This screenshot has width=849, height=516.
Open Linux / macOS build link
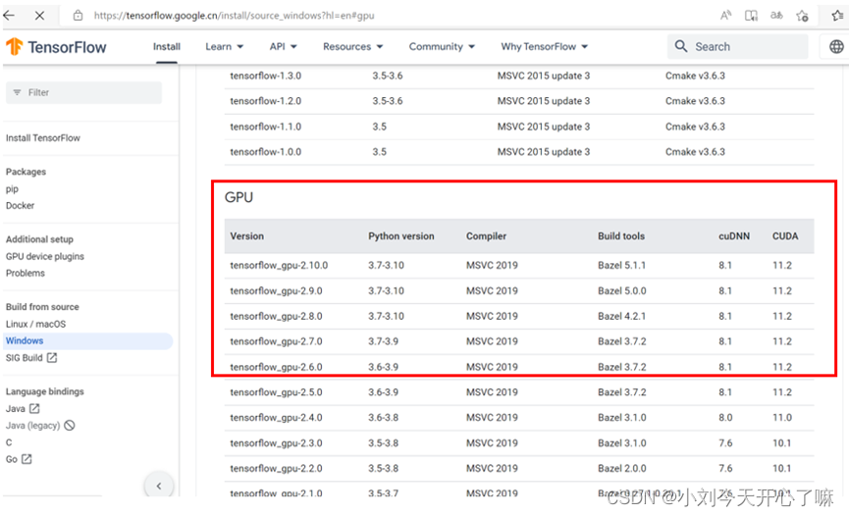point(35,324)
